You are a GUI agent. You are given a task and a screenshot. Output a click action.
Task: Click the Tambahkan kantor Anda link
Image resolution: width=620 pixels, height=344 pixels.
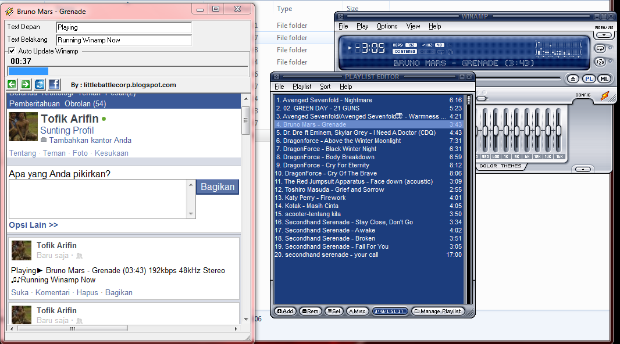[x=90, y=140]
